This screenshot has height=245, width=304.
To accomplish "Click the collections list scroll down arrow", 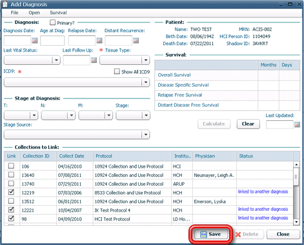I will pos(296,222).
